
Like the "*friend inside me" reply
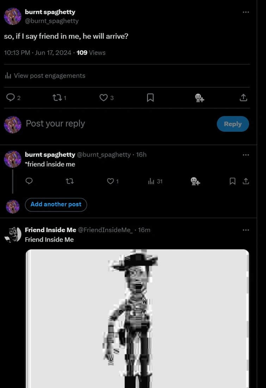tap(111, 181)
